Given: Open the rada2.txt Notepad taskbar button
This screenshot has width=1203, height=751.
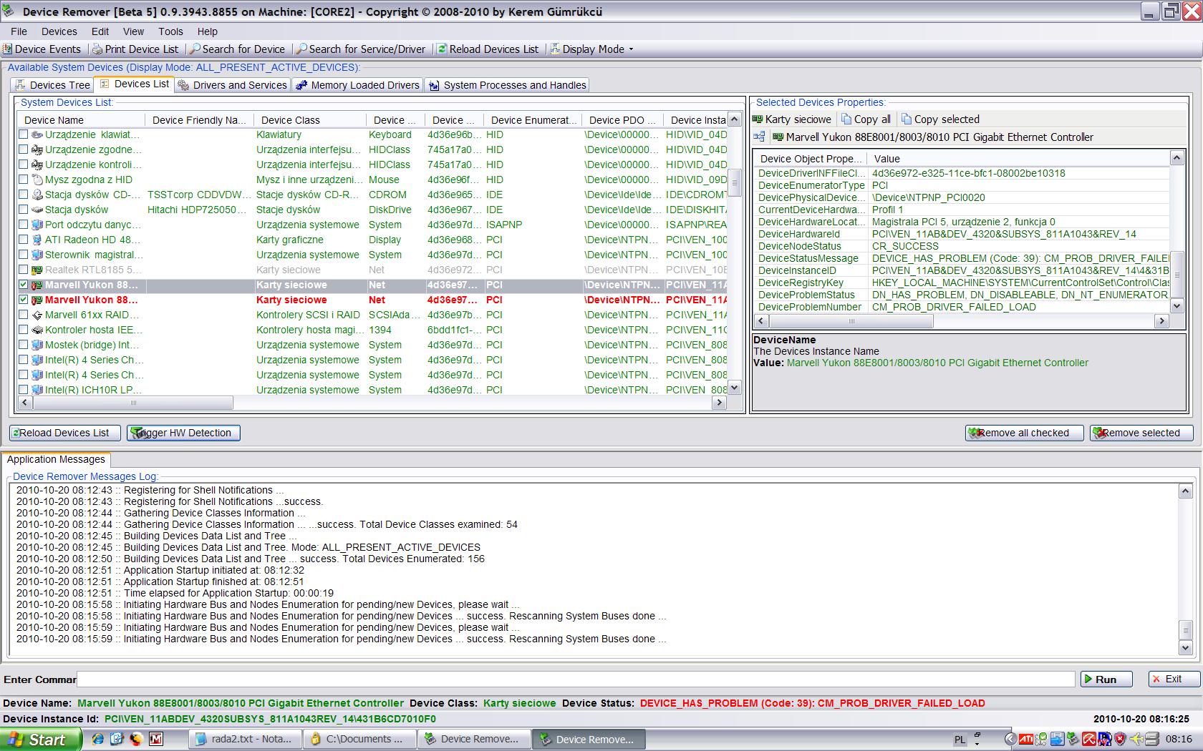Looking at the screenshot, I should [x=245, y=740].
